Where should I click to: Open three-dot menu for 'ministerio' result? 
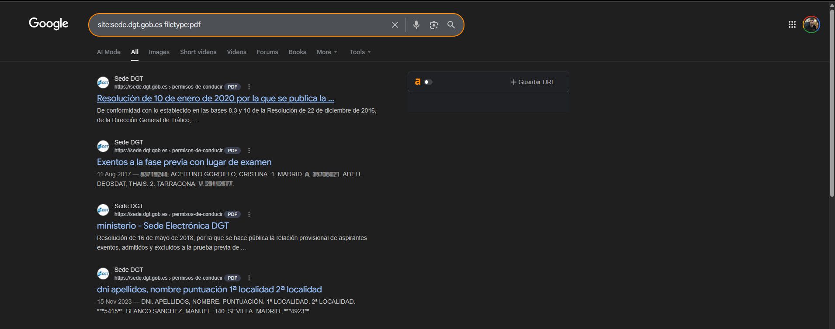(249, 214)
